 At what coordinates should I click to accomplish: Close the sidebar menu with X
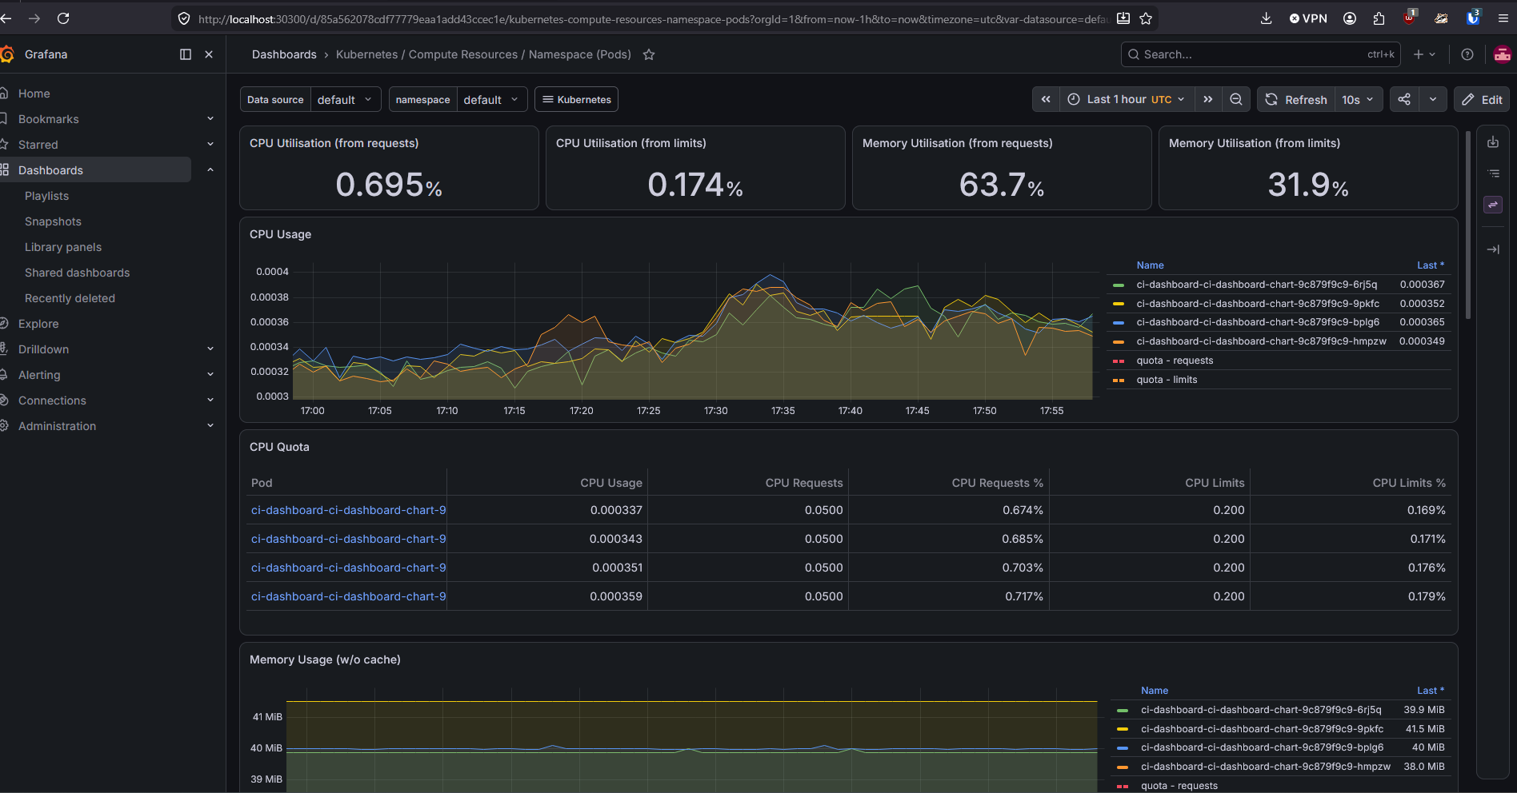[x=209, y=54]
